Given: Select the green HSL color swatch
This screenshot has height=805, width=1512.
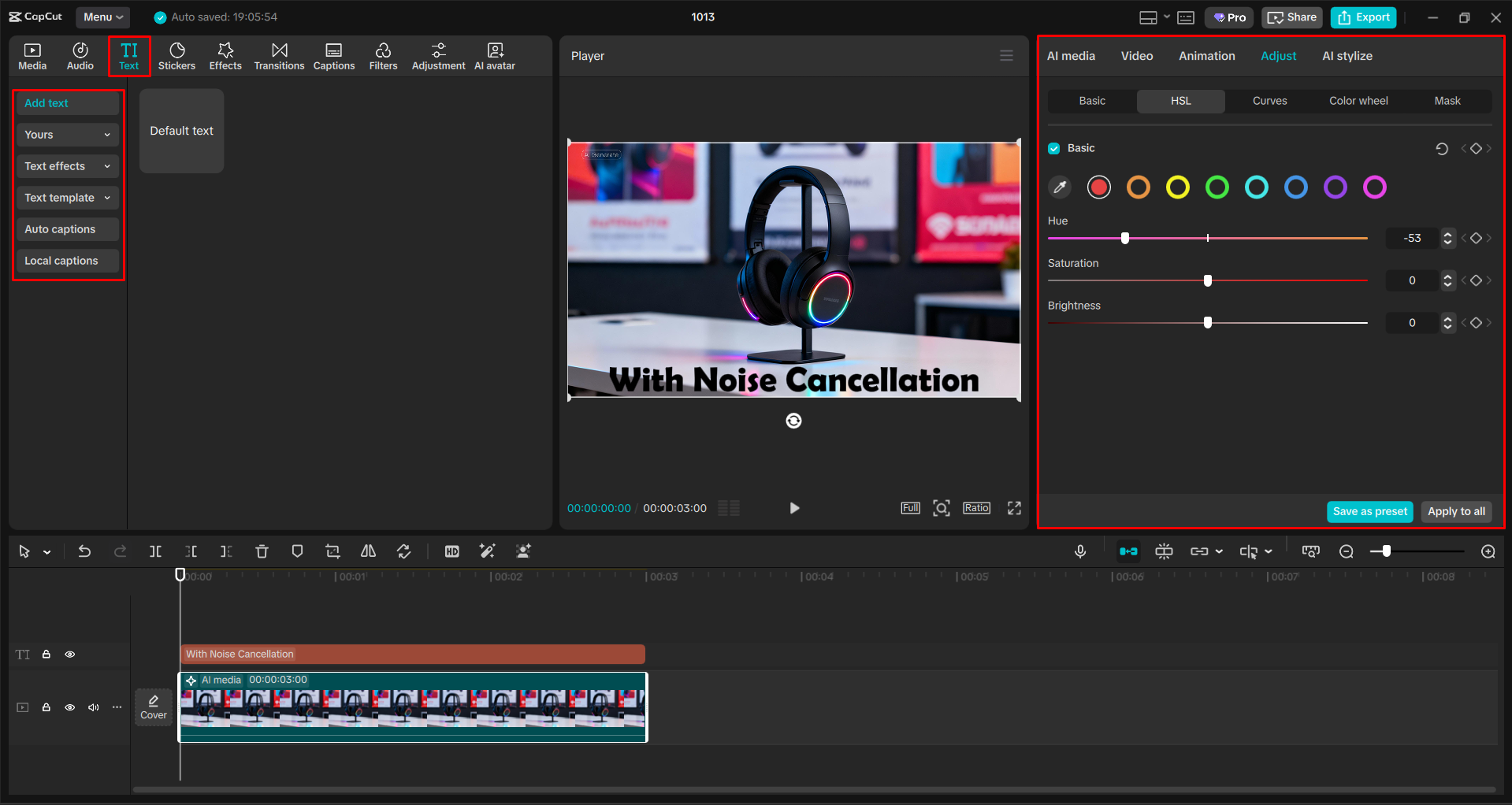Looking at the screenshot, I should 1217,187.
